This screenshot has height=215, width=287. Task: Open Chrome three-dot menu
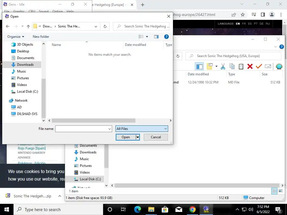pyautogui.click(x=281, y=15)
